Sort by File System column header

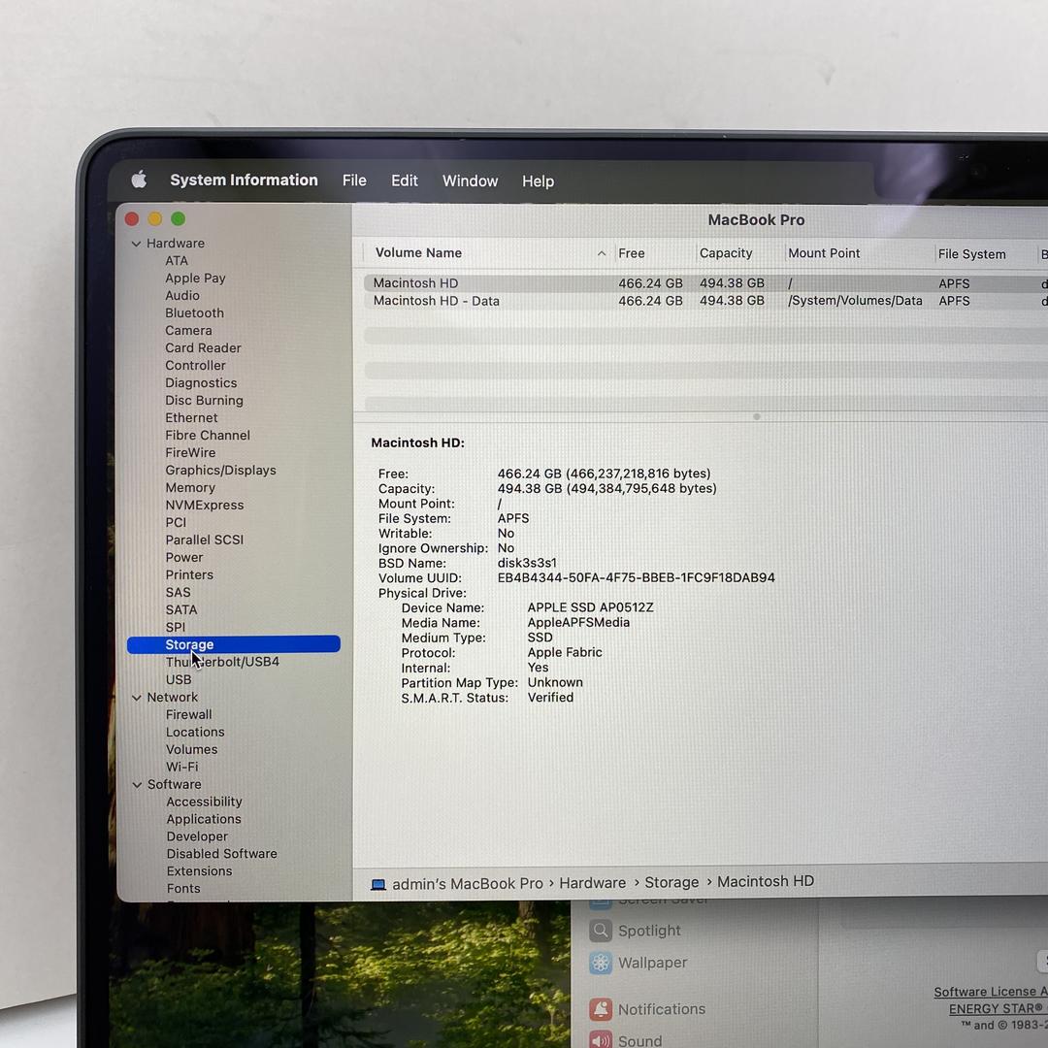pos(971,254)
